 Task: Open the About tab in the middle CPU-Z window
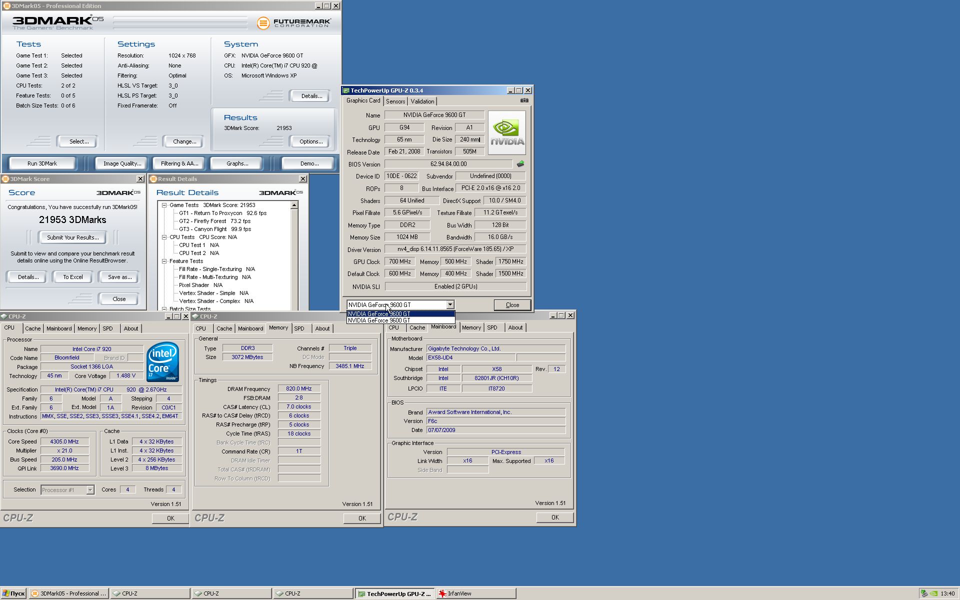[322, 328]
